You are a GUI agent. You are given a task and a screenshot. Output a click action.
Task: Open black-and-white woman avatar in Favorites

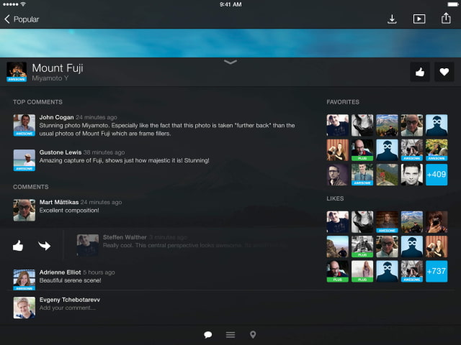tap(362, 125)
